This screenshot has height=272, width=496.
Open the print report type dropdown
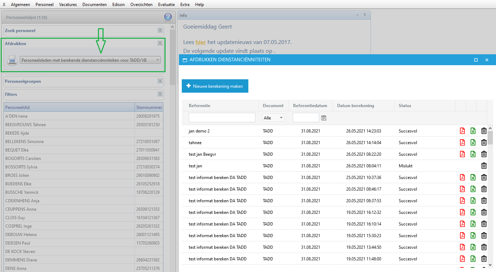[90, 60]
